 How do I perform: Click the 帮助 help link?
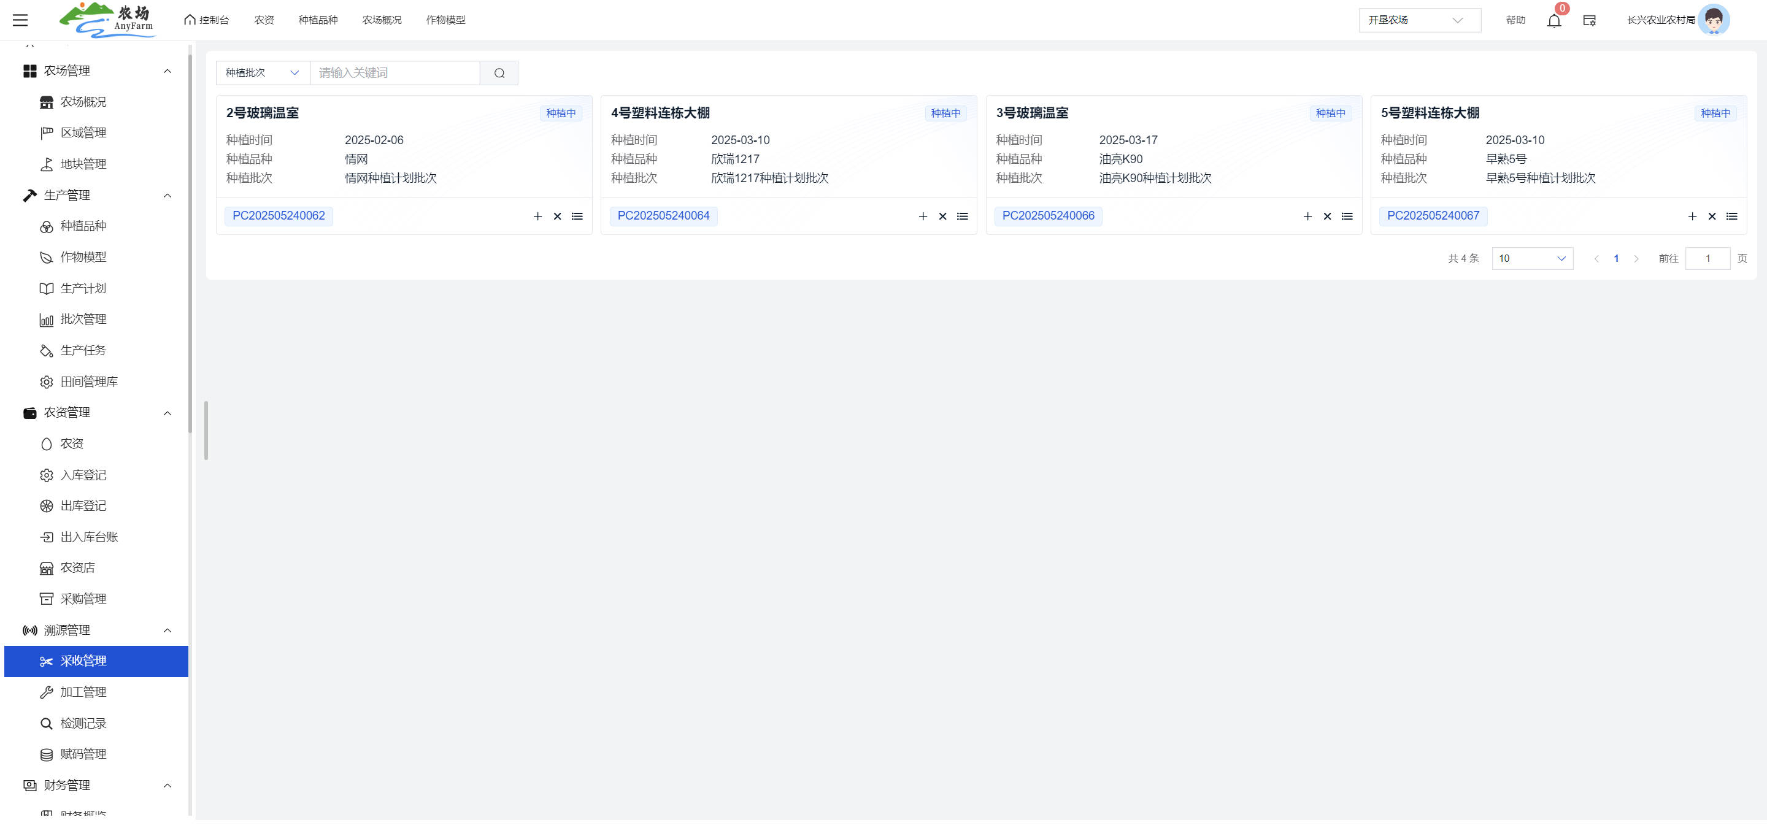click(x=1515, y=20)
